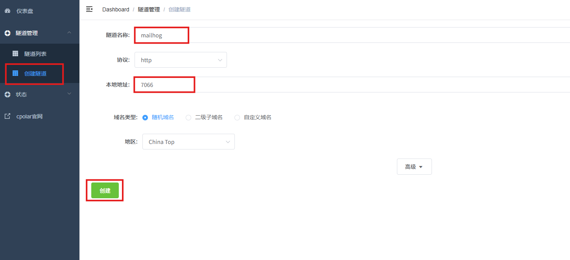Collapse the 隧道管理 menu chevron
Screen dimensions: 570x260
pos(69,33)
